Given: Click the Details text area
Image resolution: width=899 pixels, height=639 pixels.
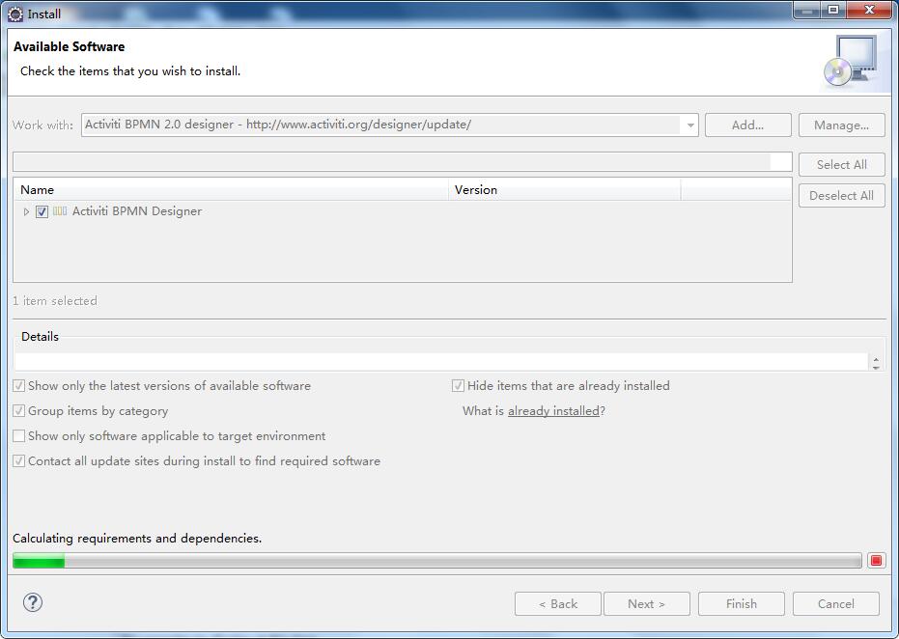Looking at the screenshot, I should (441, 362).
